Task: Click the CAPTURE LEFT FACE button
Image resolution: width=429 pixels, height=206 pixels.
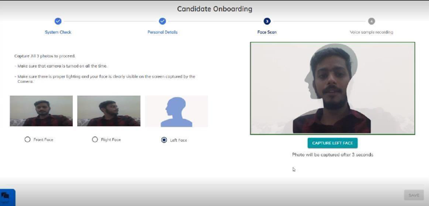Action: [332, 143]
